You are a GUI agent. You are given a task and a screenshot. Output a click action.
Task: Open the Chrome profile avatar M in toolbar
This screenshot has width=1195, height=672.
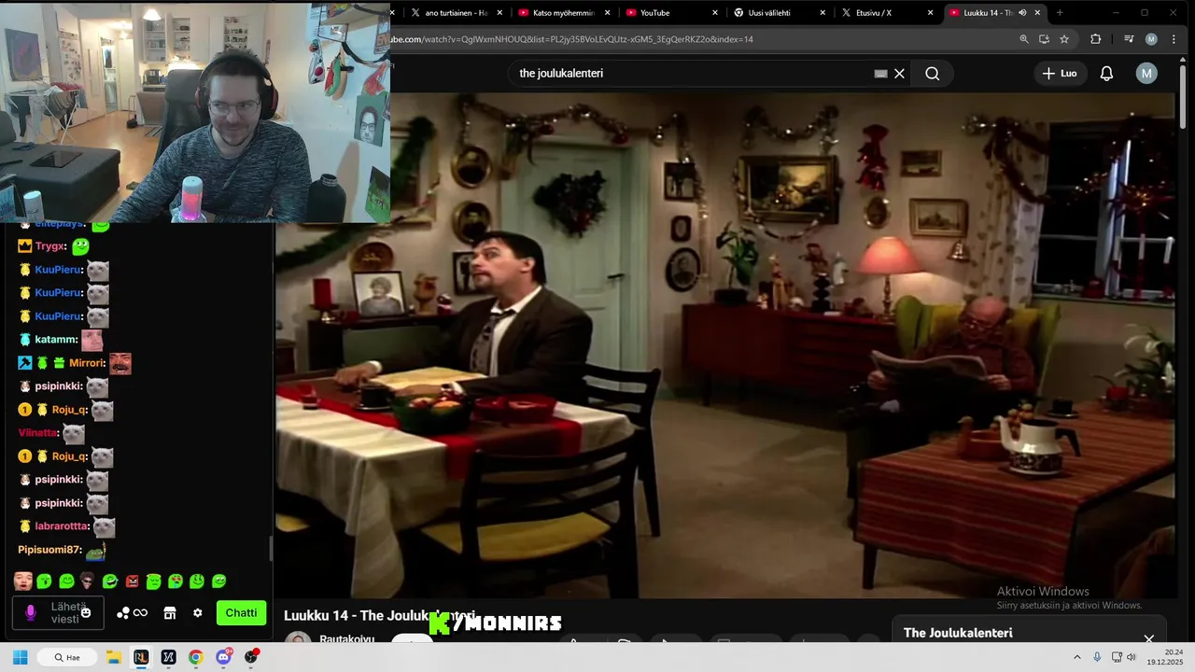(1151, 39)
